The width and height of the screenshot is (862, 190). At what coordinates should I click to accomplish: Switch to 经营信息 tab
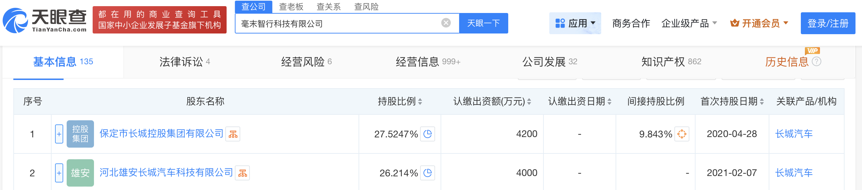tap(428, 62)
